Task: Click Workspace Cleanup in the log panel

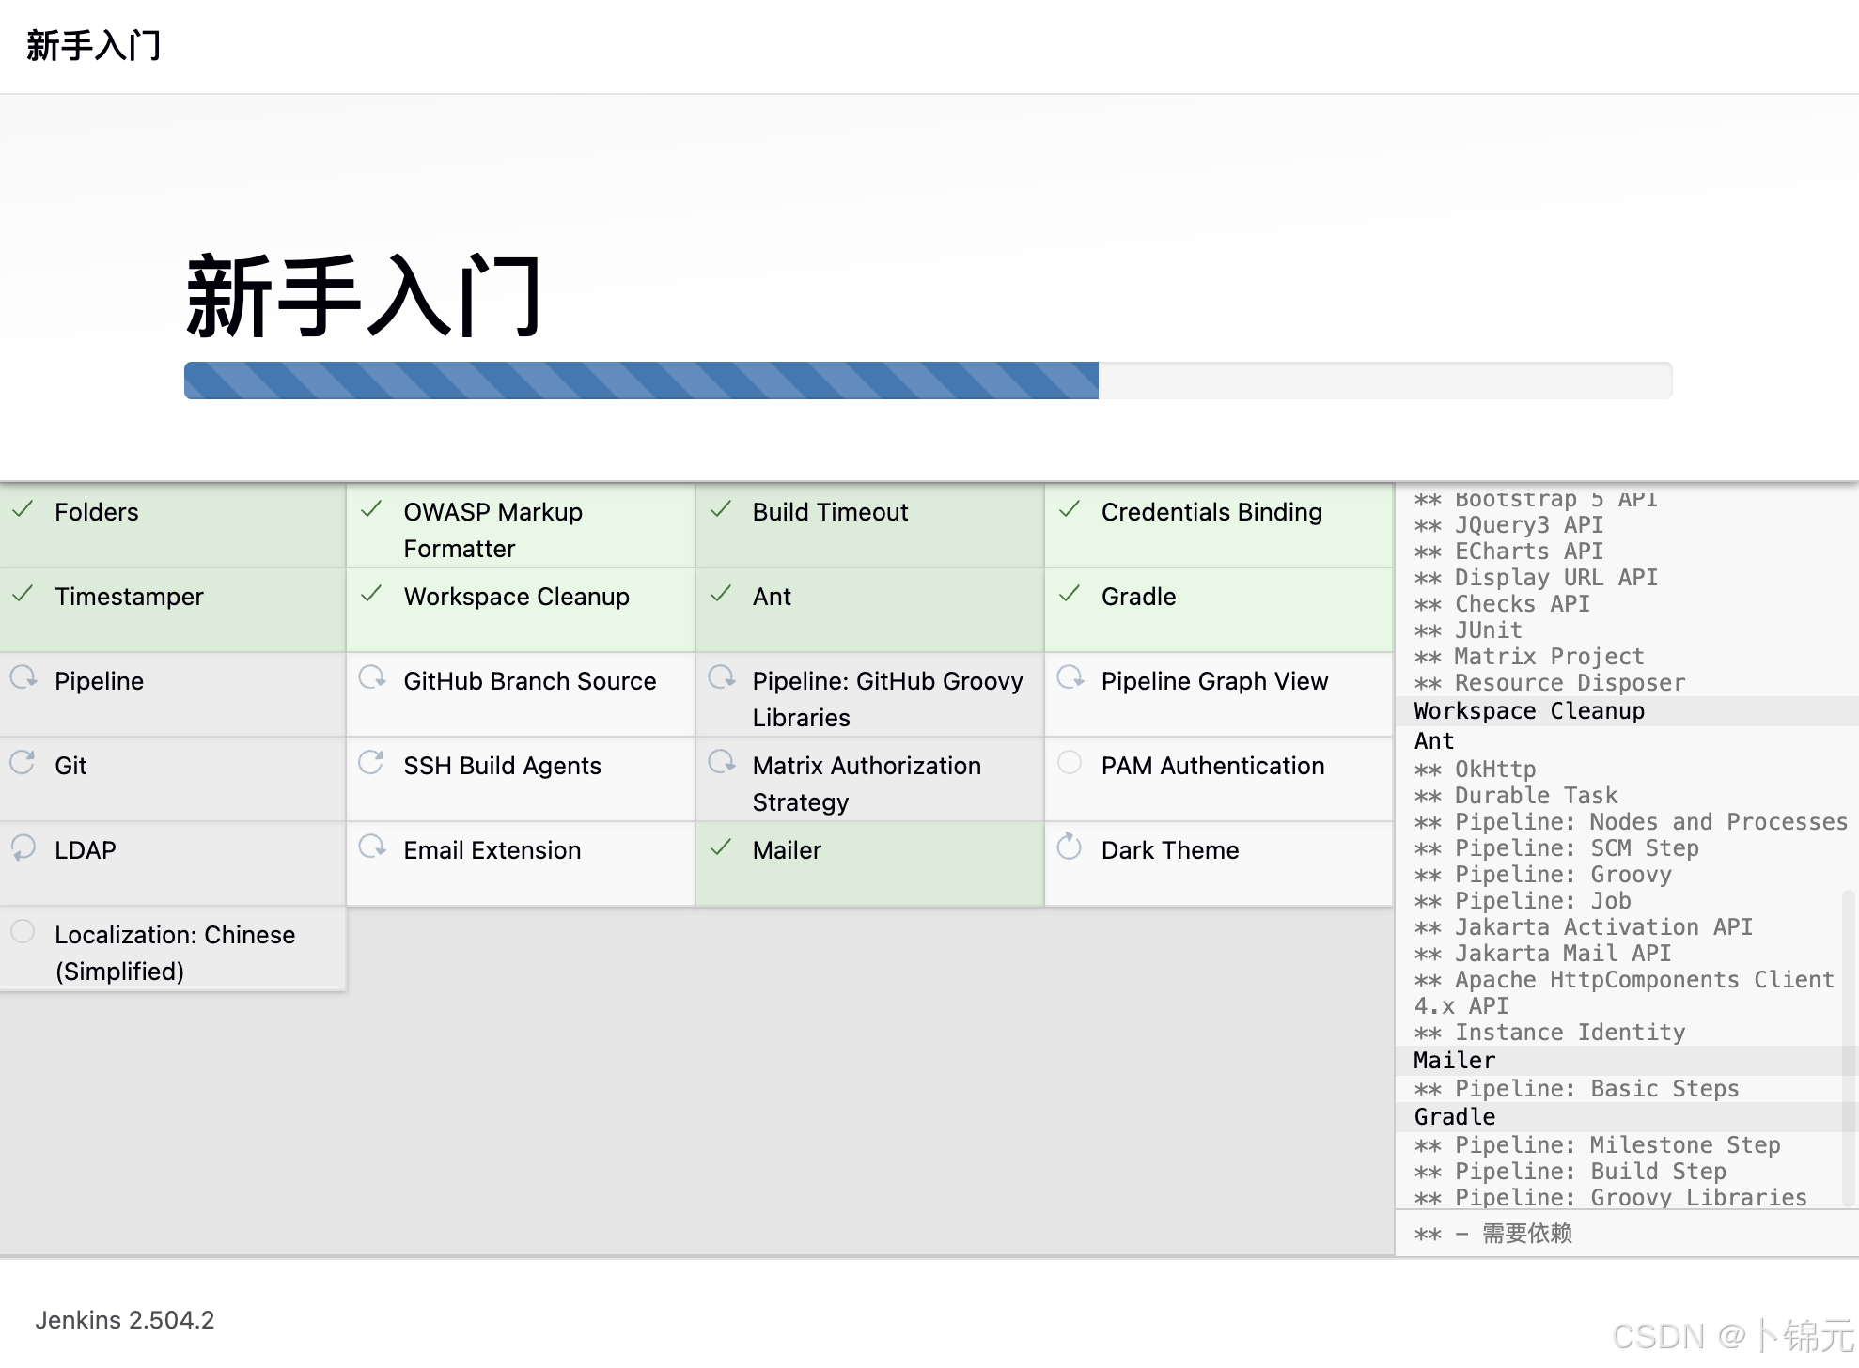Action: pos(1528,710)
